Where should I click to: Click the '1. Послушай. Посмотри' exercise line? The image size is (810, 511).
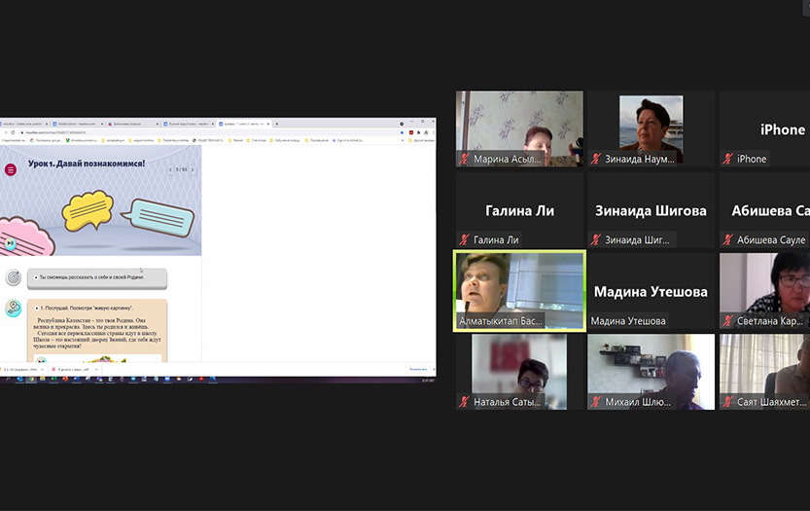point(87,308)
